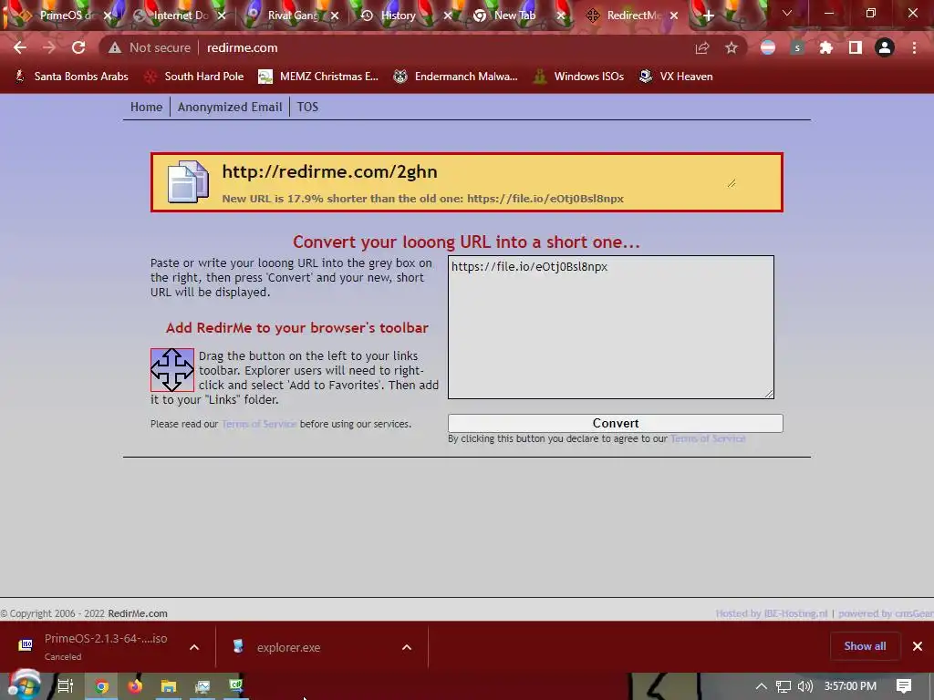The image size is (934, 700).
Task: Expand explorer.exe download options
Action: point(407,647)
